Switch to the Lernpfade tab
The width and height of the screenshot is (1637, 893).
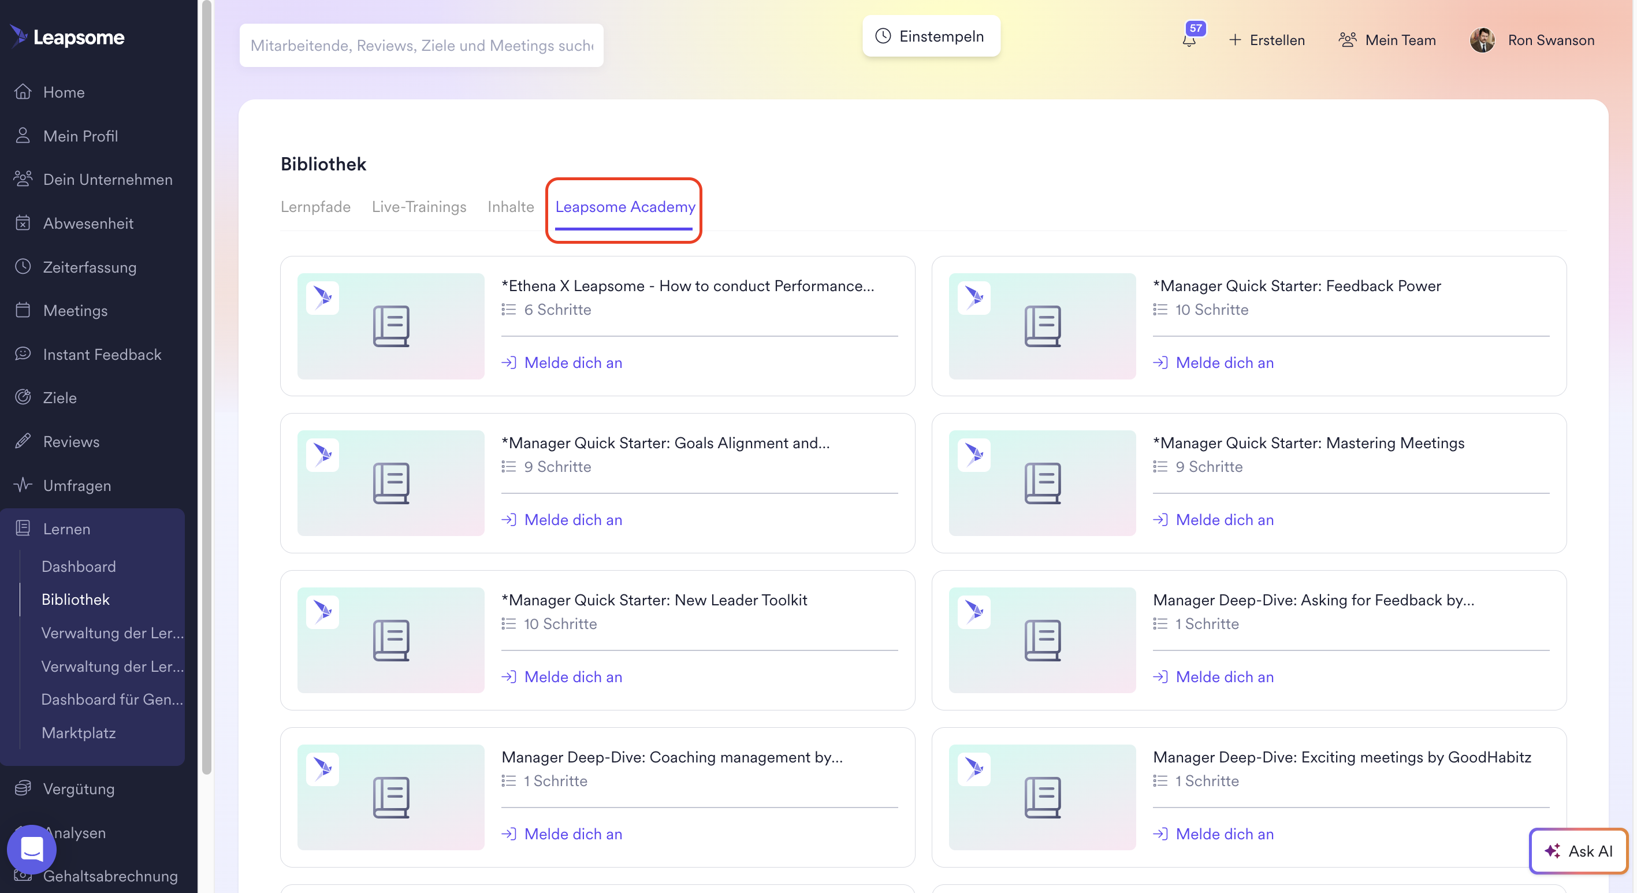tap(315, 207)
